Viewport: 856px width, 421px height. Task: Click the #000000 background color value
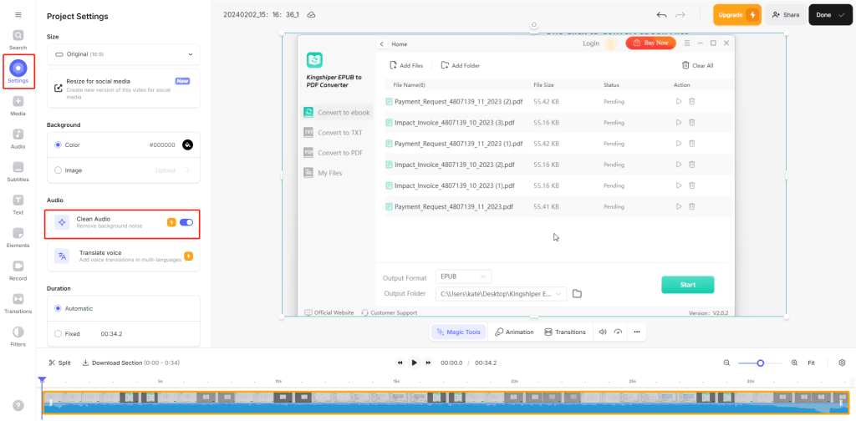pyautogui.click(x=162, y=145)
